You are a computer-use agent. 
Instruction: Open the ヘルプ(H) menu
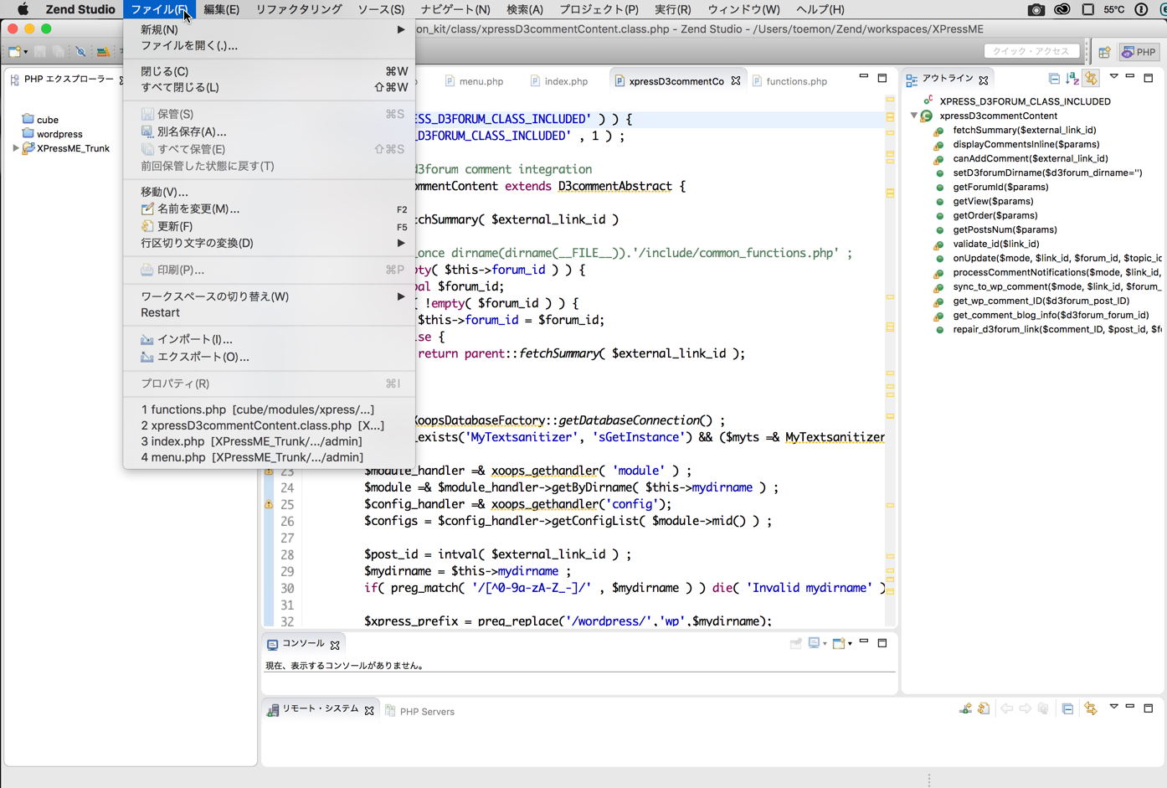820,9
